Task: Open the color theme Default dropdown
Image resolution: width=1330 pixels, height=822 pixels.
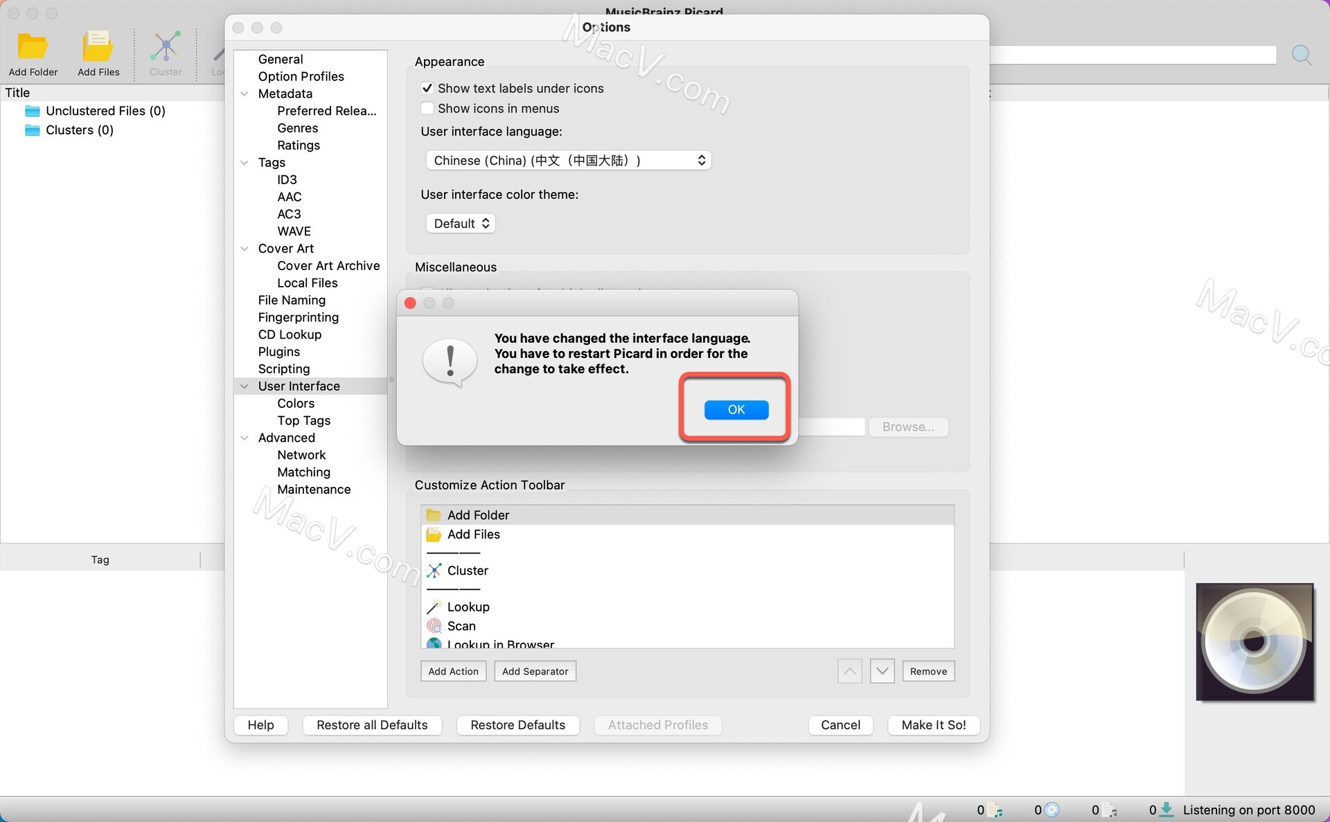Action: pyautogui.click(x=461, y=224)
